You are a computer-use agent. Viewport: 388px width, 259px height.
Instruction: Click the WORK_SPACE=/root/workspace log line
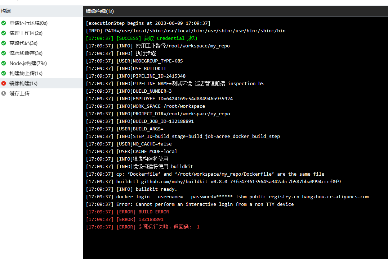(x=145, y=106)
